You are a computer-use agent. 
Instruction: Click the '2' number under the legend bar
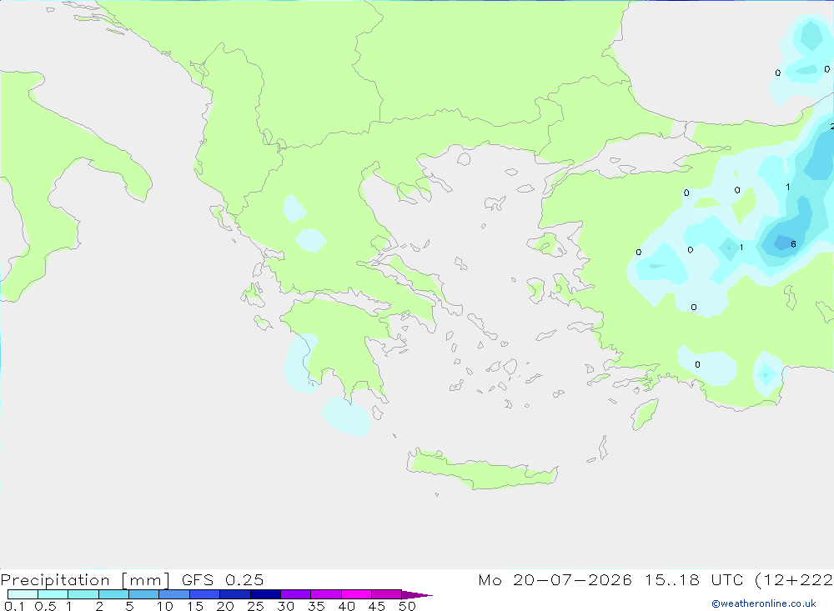click(99, 606)
